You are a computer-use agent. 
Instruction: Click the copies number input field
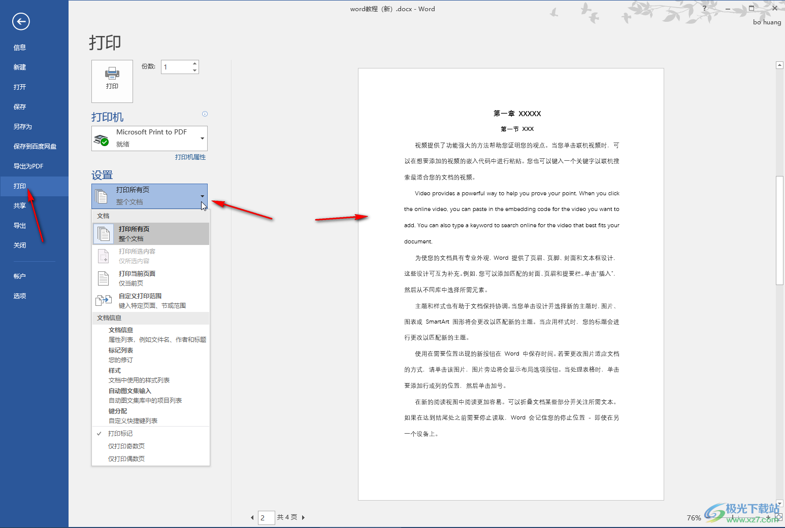176,67
